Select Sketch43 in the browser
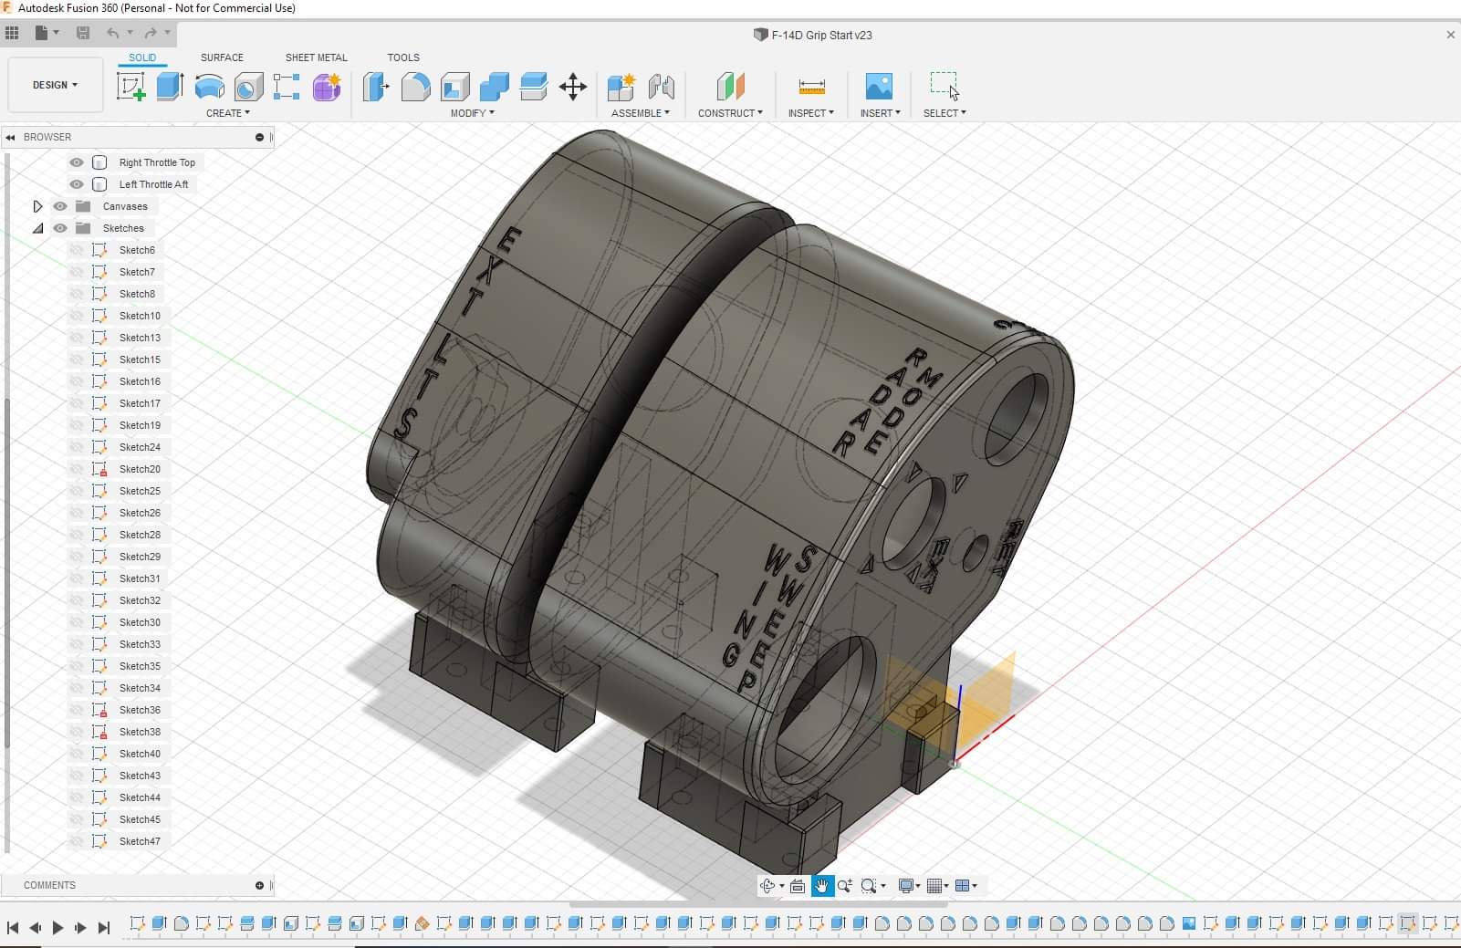The image size is (1461, 948). tap(140, 776)
